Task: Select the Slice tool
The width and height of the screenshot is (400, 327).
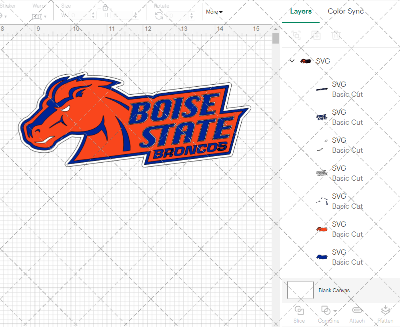Action: pyautogui.click(x=299, y=314)
